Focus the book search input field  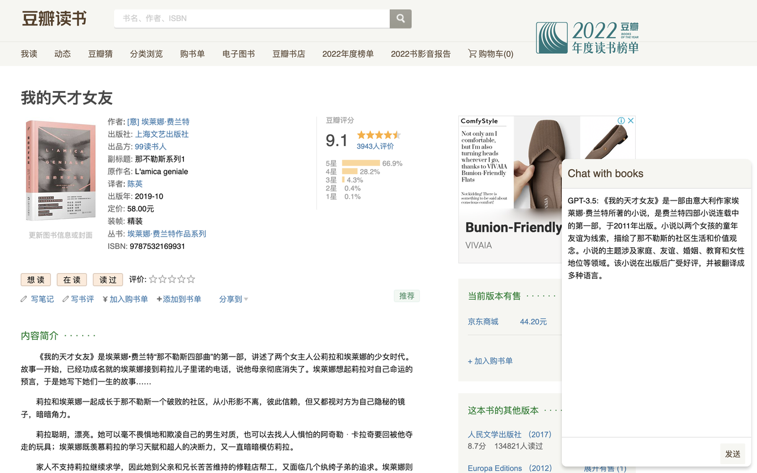click(252, 18)
